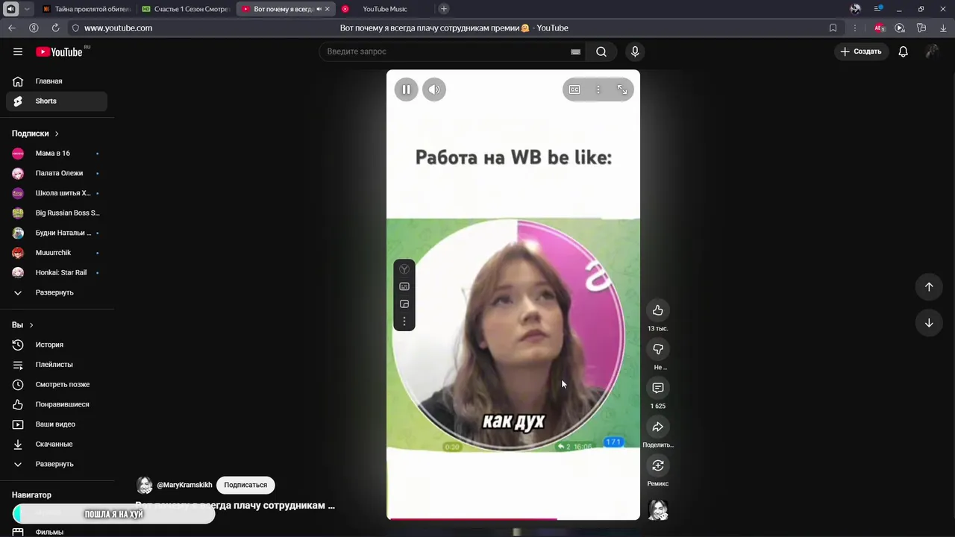This screenshot has width=955, height=537.
Task: Open История watch history
Action: pos(57,345)
